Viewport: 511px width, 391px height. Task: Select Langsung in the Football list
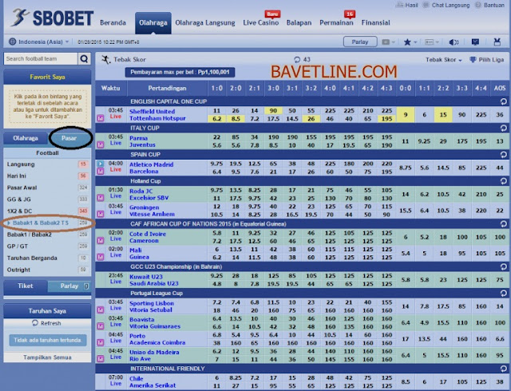click(x=47, y=164)
